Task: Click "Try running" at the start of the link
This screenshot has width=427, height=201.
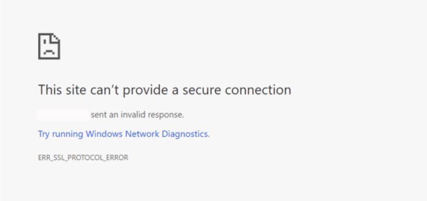Action: [x=60, y=134]
